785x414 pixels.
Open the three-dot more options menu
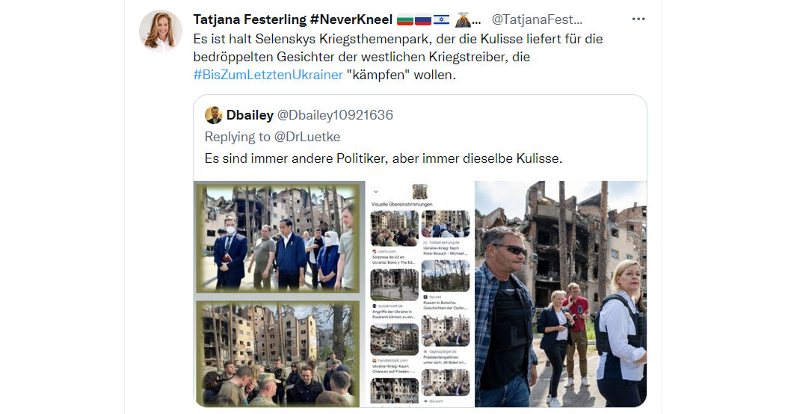[638, 19]
